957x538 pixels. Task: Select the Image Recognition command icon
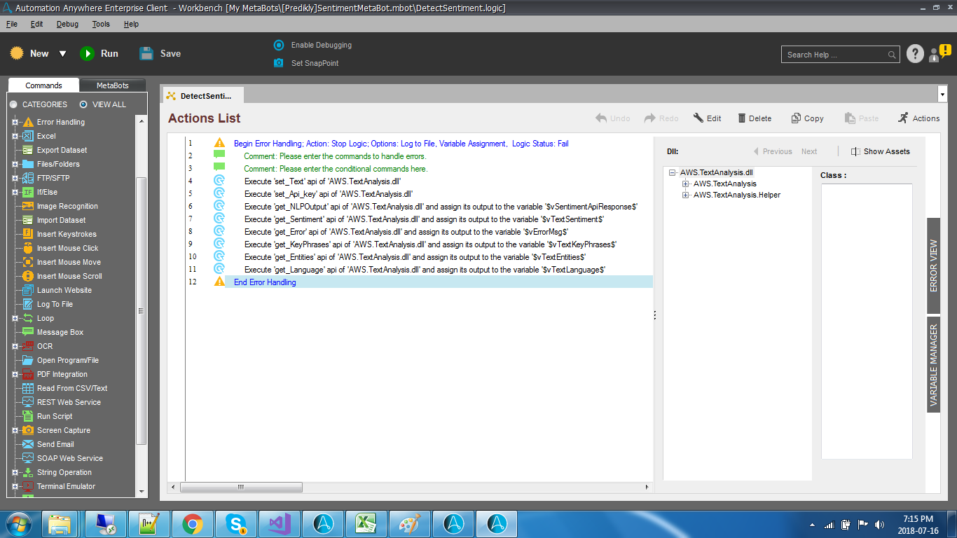coord(27,206)
